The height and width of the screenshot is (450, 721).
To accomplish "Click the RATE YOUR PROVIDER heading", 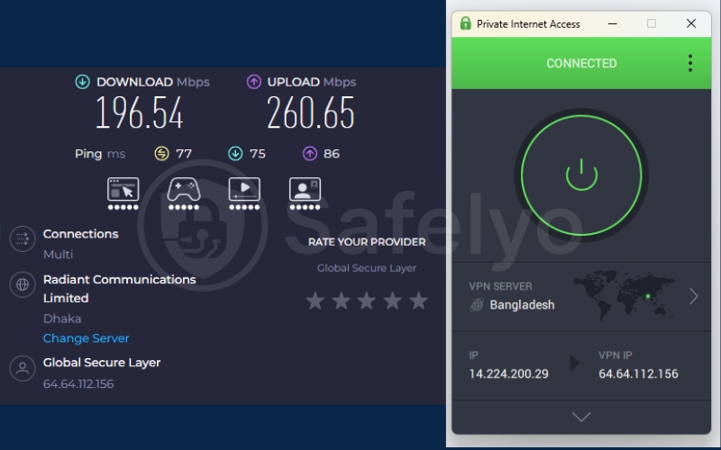I will tap(367, 242).
